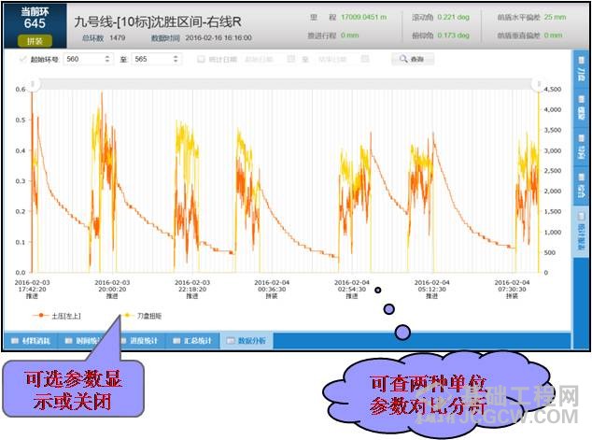Click the magnifier icon in 查询 button
592x440 pixels.
coord(403,59)
